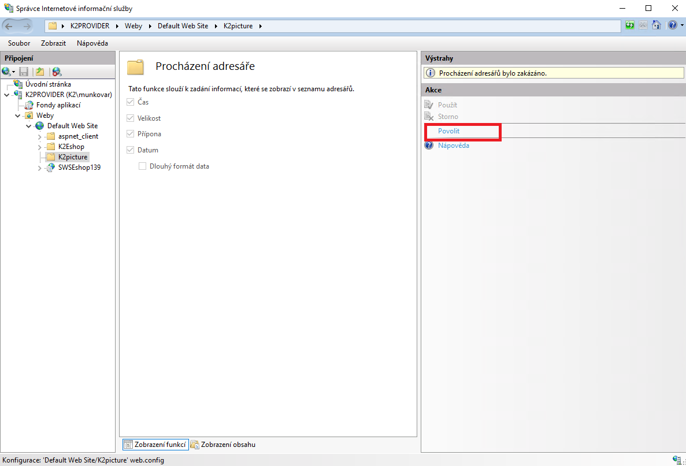Click Weby breadcrumb segment
The width and height of the screenshot is (686, 466).
134,26
